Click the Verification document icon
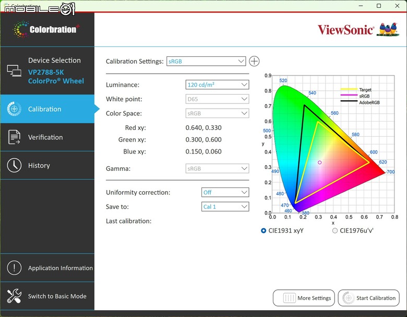This screenshot has width=407, height=317. pos(14,137)
